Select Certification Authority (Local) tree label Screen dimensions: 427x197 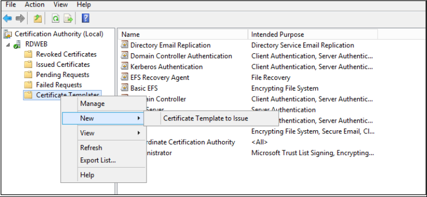pyautogui.click(x=59, y=34)
